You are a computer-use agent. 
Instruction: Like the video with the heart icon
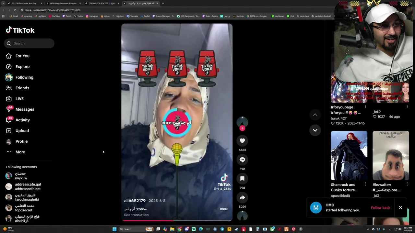pos(242,141)
